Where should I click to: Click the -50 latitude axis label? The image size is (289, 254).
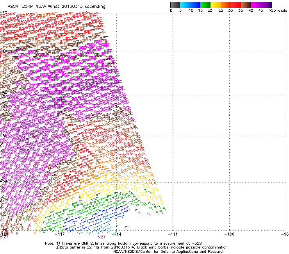click(x=4, y=13)
